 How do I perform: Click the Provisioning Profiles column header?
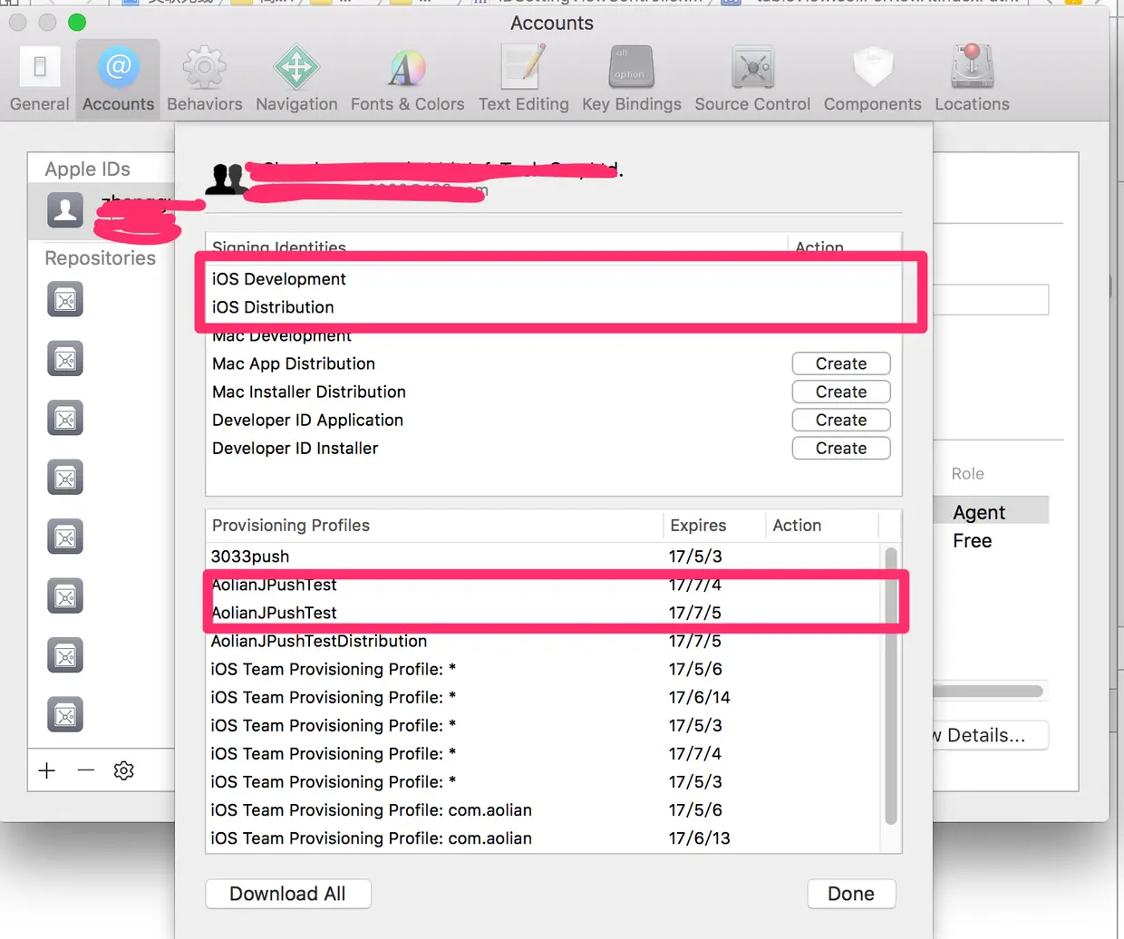pyautogui.click(x=434, y=526)
